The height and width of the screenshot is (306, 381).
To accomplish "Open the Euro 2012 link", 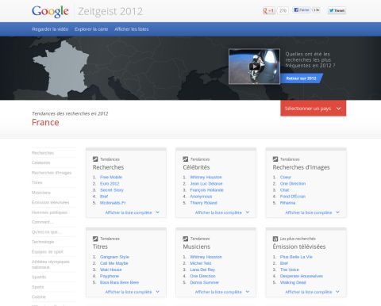I will [110, 184].
